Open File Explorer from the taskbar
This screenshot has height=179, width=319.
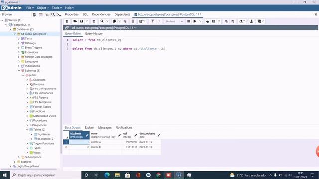[117, 175]
